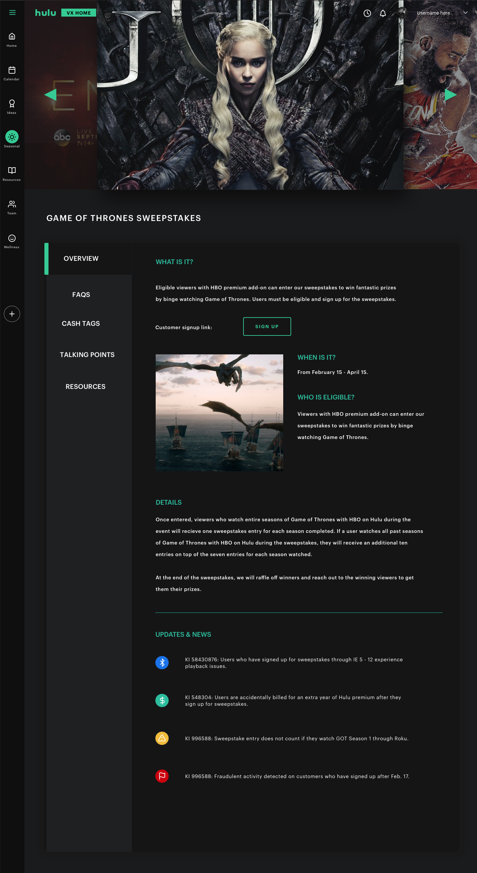Click the Game of Thrones hero banner
This screenshot has width=477, height=873.
[x=250, y=95]
